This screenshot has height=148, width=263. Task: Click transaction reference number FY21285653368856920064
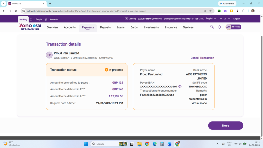pos(157,95)
